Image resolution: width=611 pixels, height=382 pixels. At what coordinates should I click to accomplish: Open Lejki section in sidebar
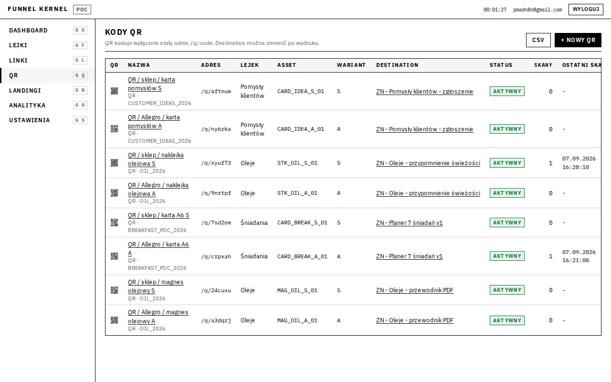(x=47, y=45)
